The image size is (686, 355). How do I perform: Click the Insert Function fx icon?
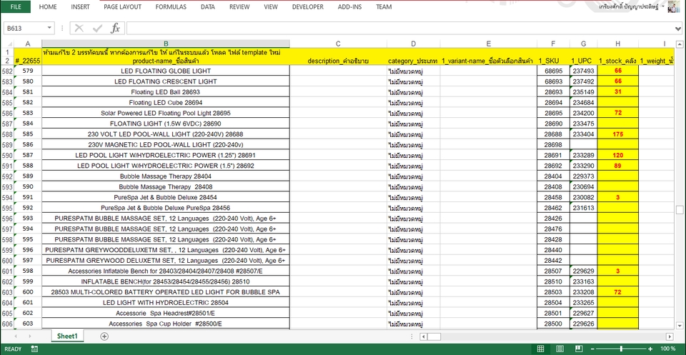[x=115, y=29]
